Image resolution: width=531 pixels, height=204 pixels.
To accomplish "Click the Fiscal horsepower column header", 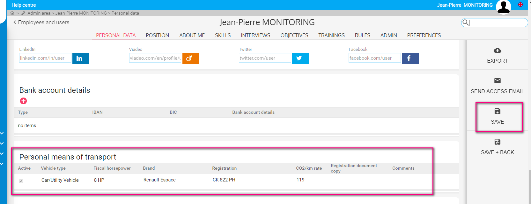I will pyautogui.click(x=112, y=168).
